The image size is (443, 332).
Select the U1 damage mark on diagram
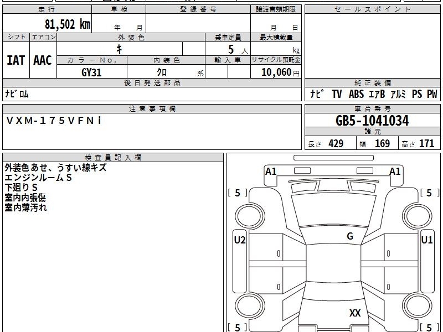click(x=426, y=240)
